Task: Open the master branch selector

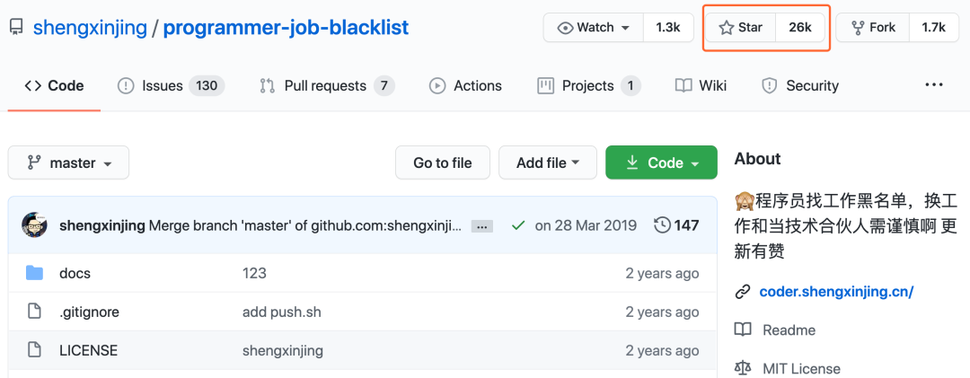Action: click(68, 163)
